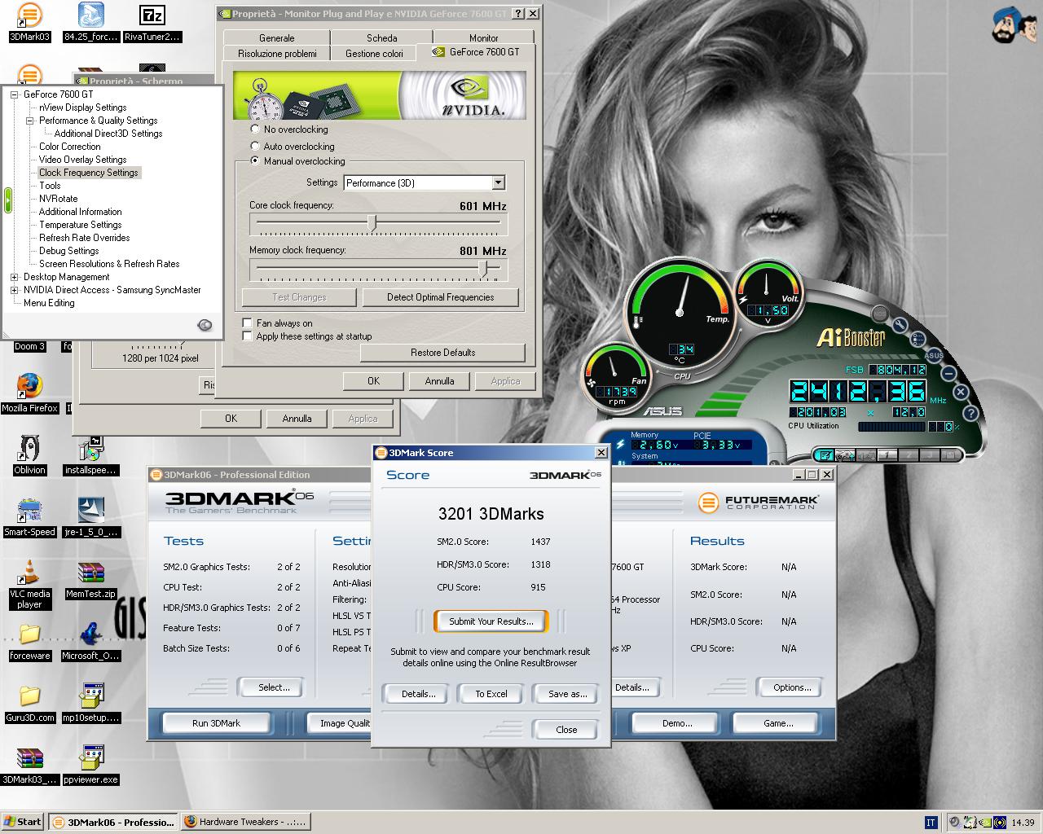Open AiBooster help question mark icon
Viewport: 1043px width, 834px height.
(x=970, y=413)
